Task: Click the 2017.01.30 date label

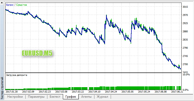Action: 12,92
